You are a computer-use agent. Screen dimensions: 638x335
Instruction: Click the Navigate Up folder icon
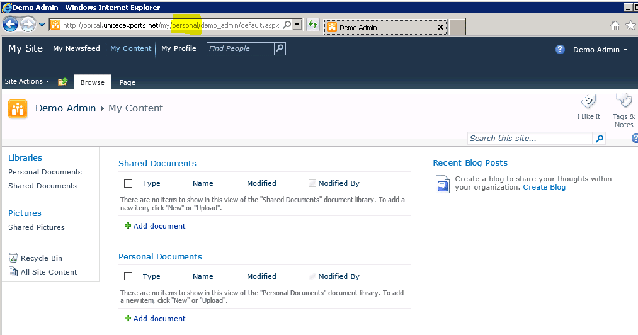click(62, 82)
